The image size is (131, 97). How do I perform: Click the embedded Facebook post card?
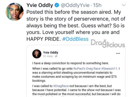click(76, 71)
